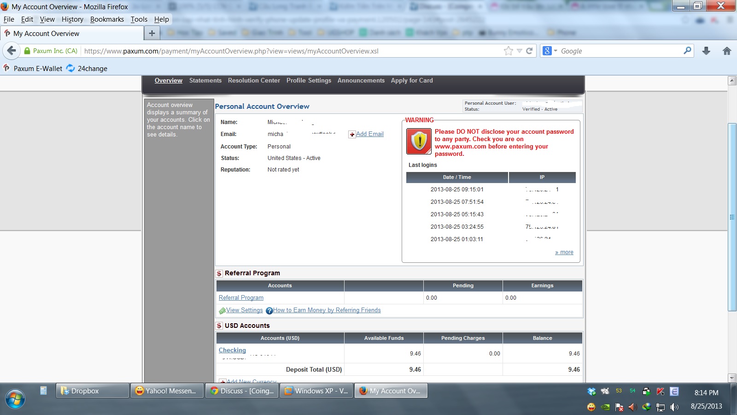Click the Add Email link

pos(370,134)
